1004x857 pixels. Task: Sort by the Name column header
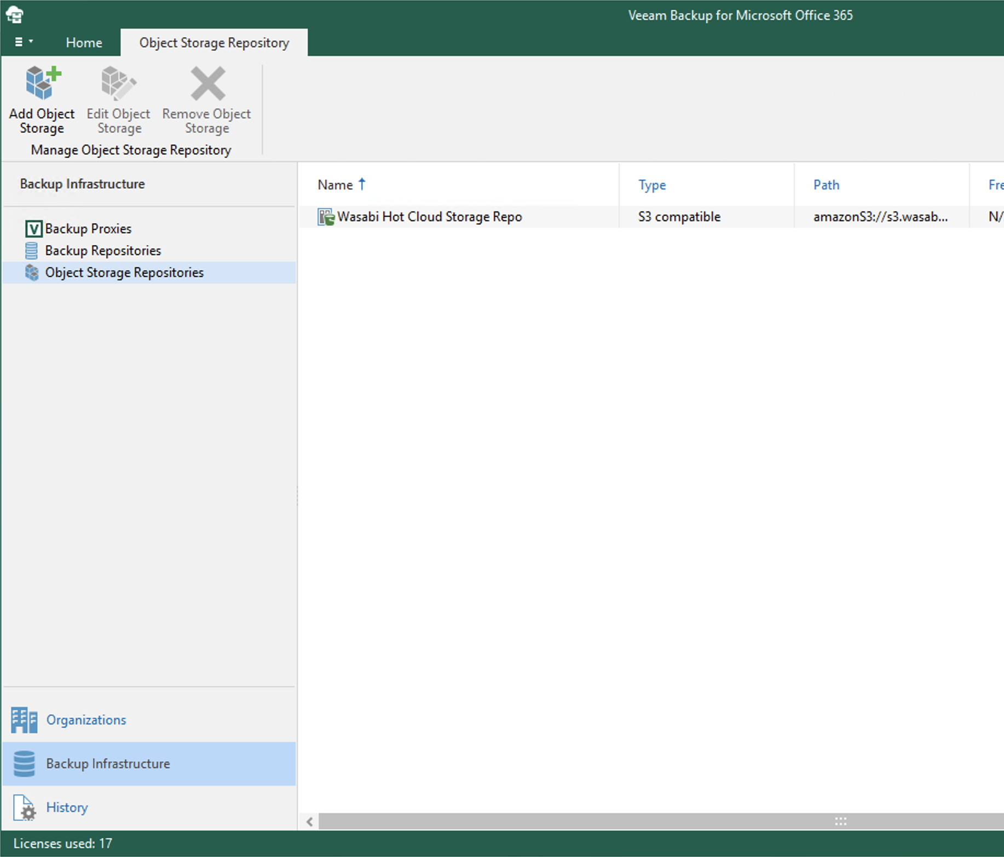(x=335, y=185)
